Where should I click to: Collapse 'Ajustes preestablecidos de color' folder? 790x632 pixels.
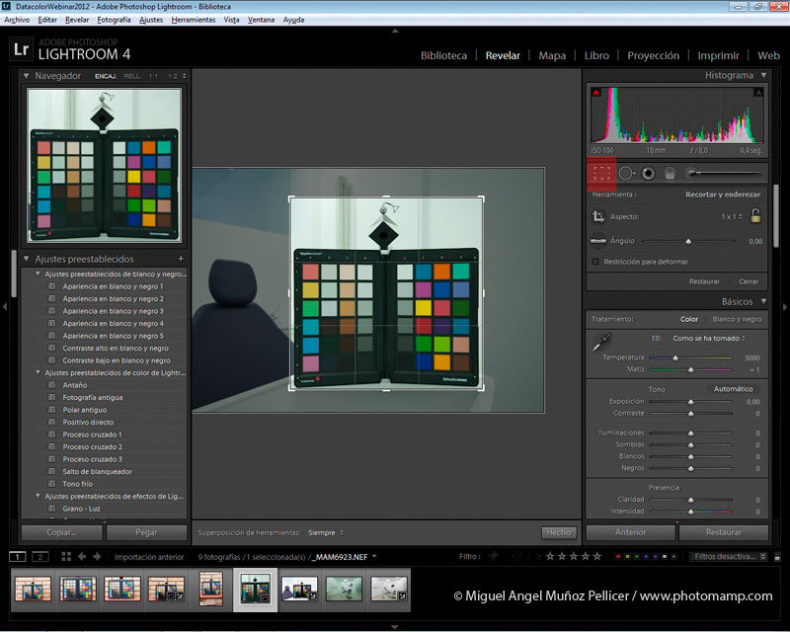tap(38, 372)
